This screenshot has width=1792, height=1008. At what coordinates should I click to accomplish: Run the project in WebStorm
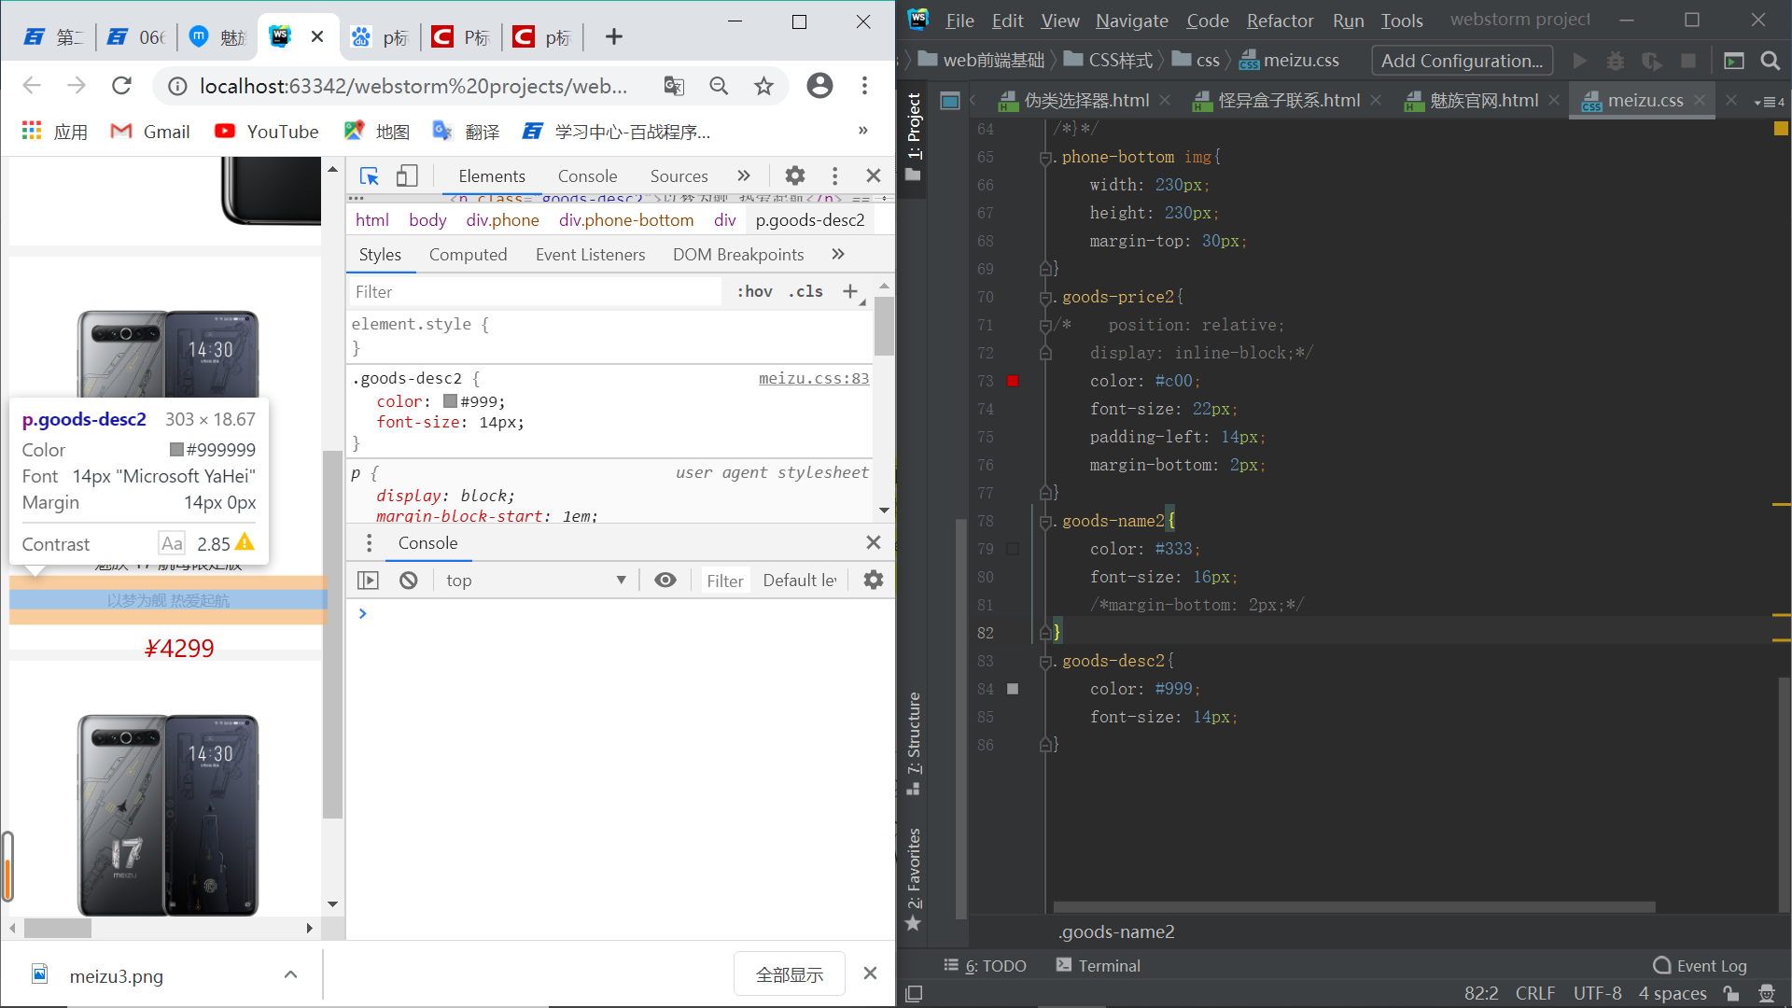(x=1579, y=60)
